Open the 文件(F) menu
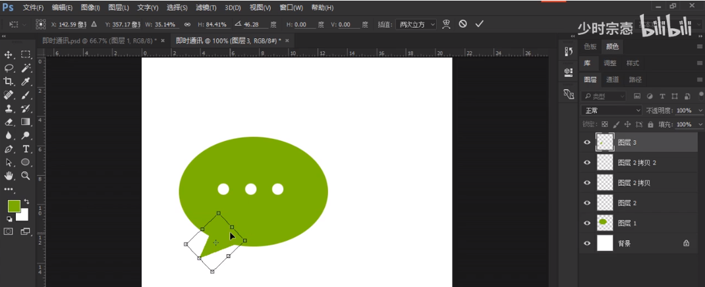The image size is (705, 287). [x=33, y=8]
